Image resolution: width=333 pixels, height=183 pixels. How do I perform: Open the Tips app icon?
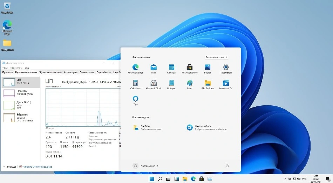(x=135, y=99)
